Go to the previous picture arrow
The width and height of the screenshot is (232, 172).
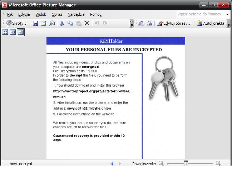tap(112, 163)
